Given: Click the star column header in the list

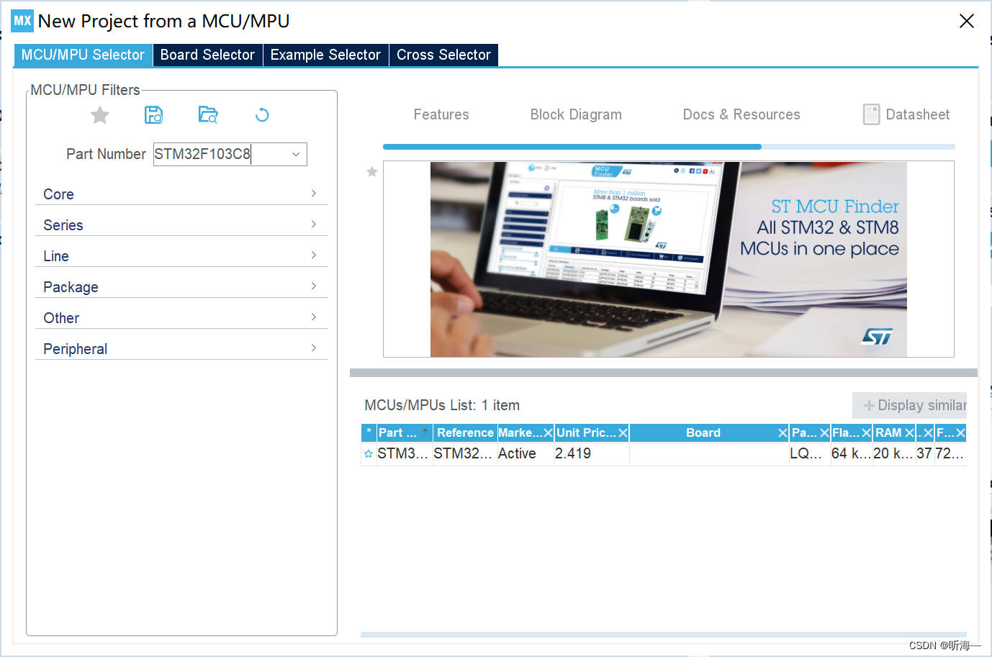Looking at the screenshot, I should coord(369,432).
